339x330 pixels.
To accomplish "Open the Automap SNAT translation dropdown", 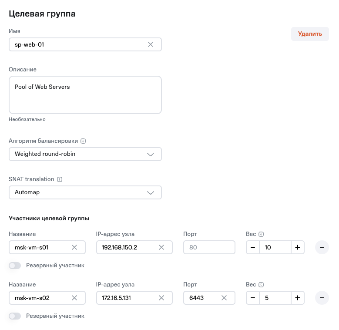I will tap(85, 192).
